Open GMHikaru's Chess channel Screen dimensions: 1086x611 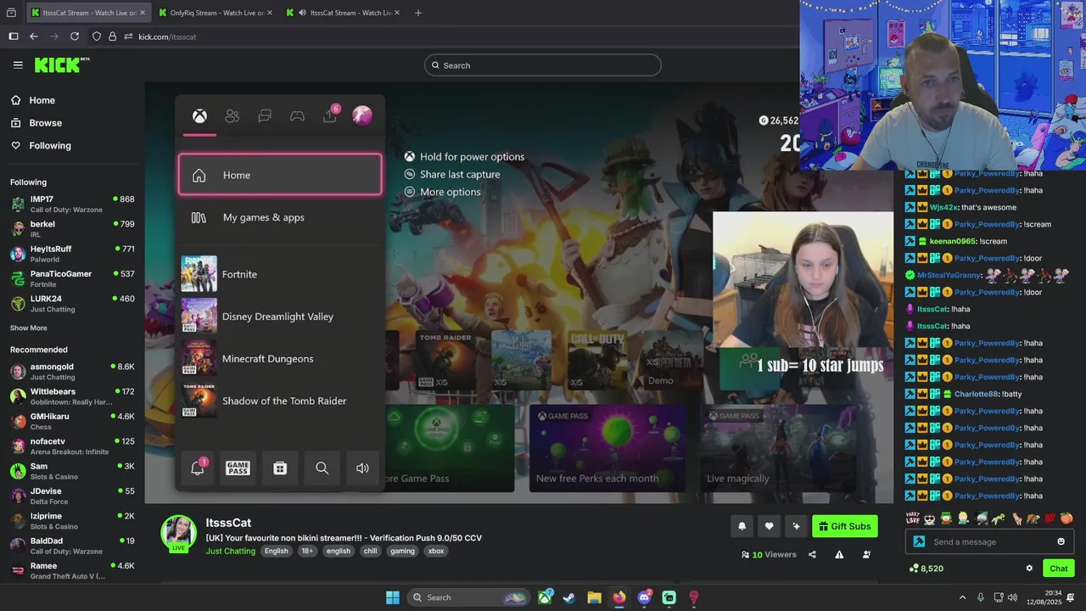(x=72, y=421)
